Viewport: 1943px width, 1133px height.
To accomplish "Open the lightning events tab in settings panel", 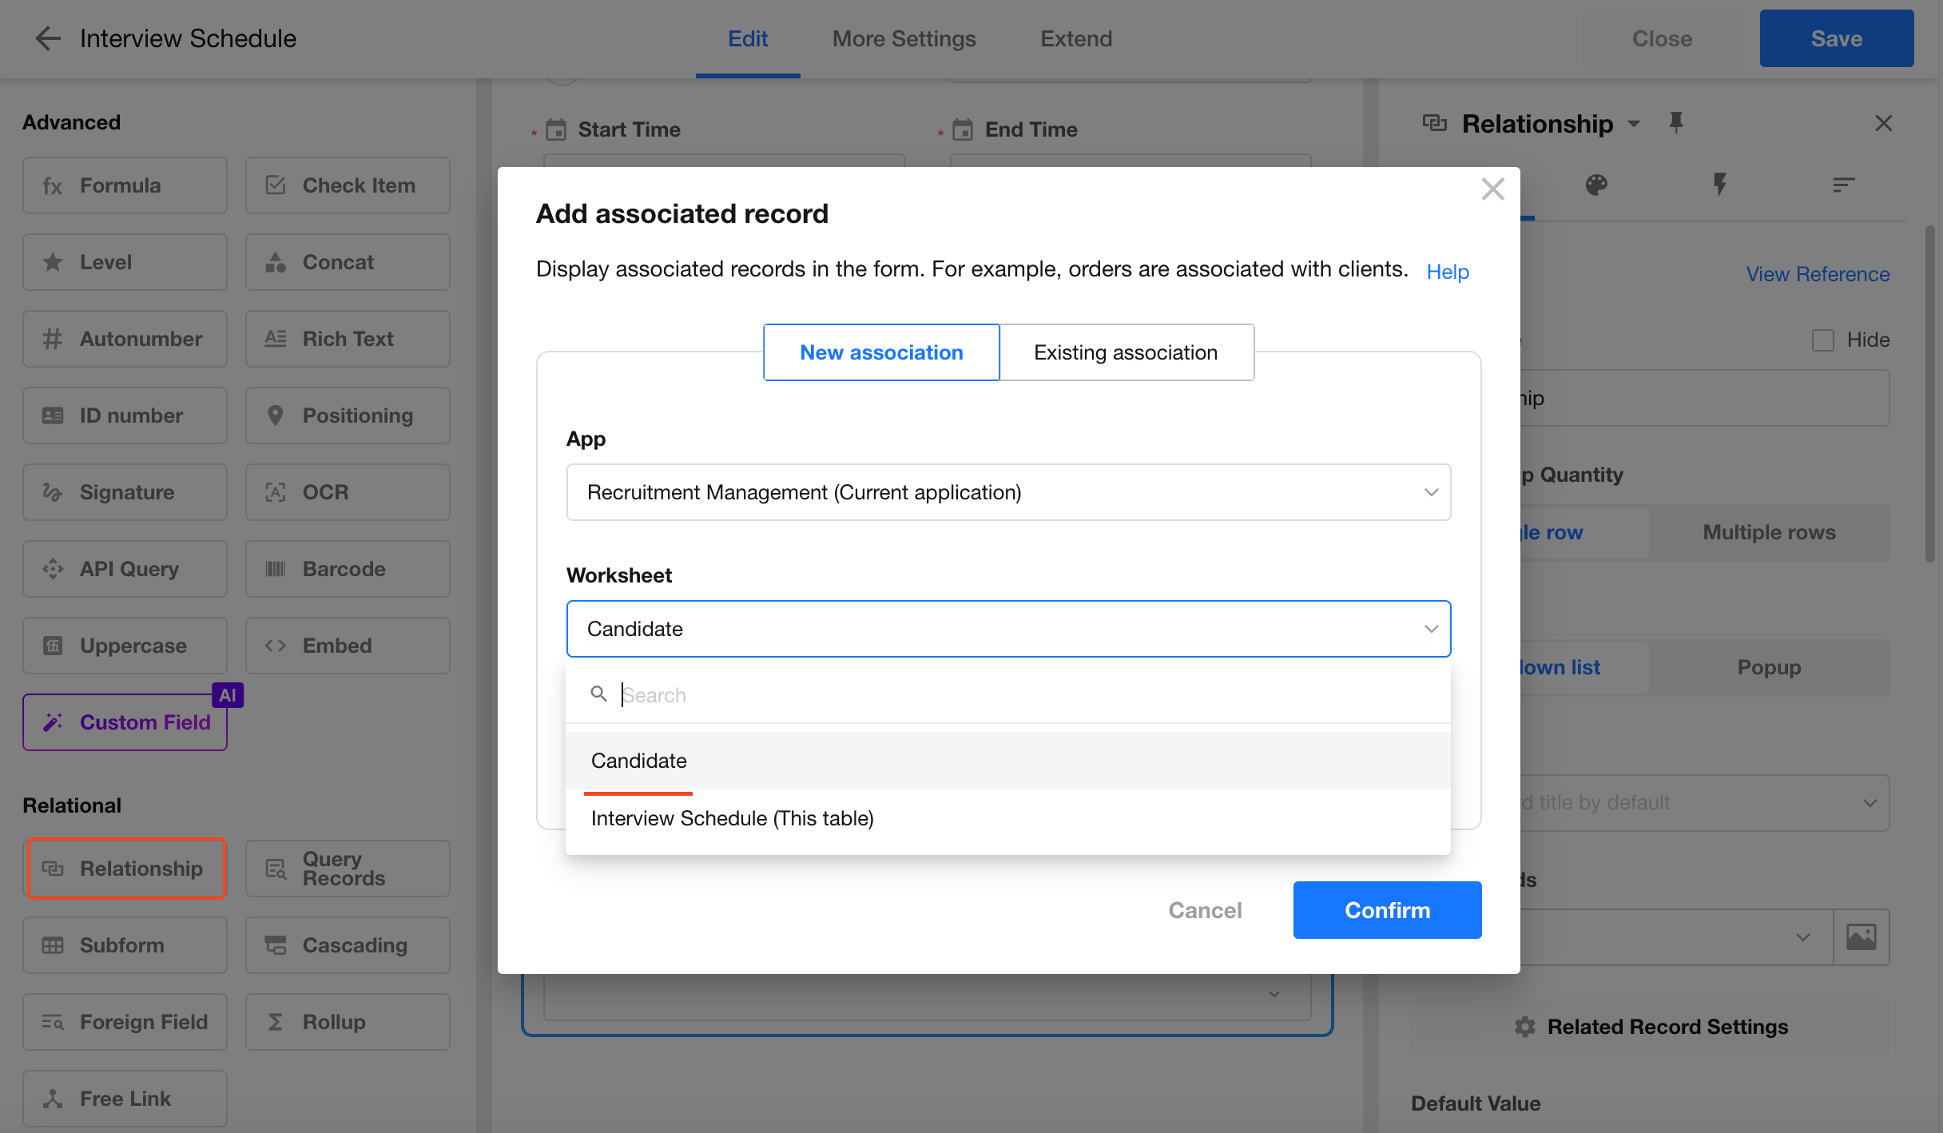I will click(x=1720, y=185).
